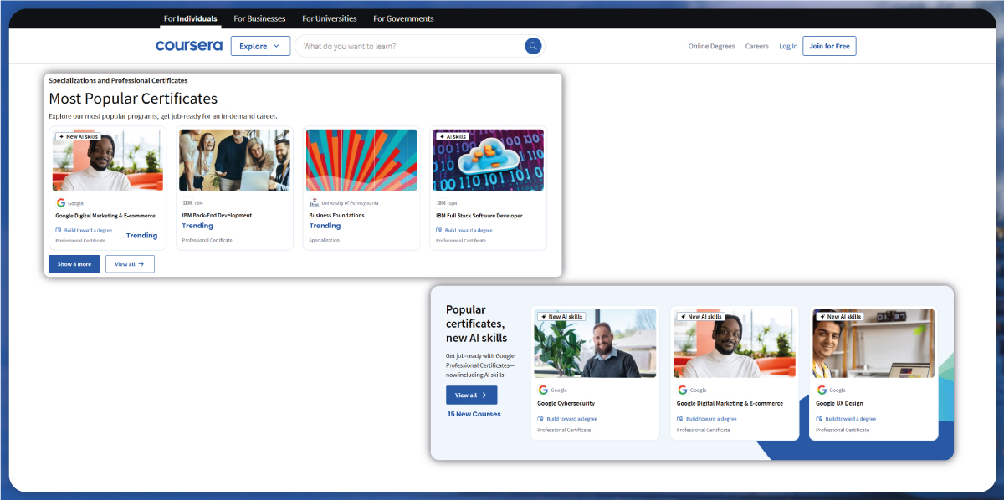Click the 15 New Courses text
Screen dimensions: 1004x500
(474, 414)
